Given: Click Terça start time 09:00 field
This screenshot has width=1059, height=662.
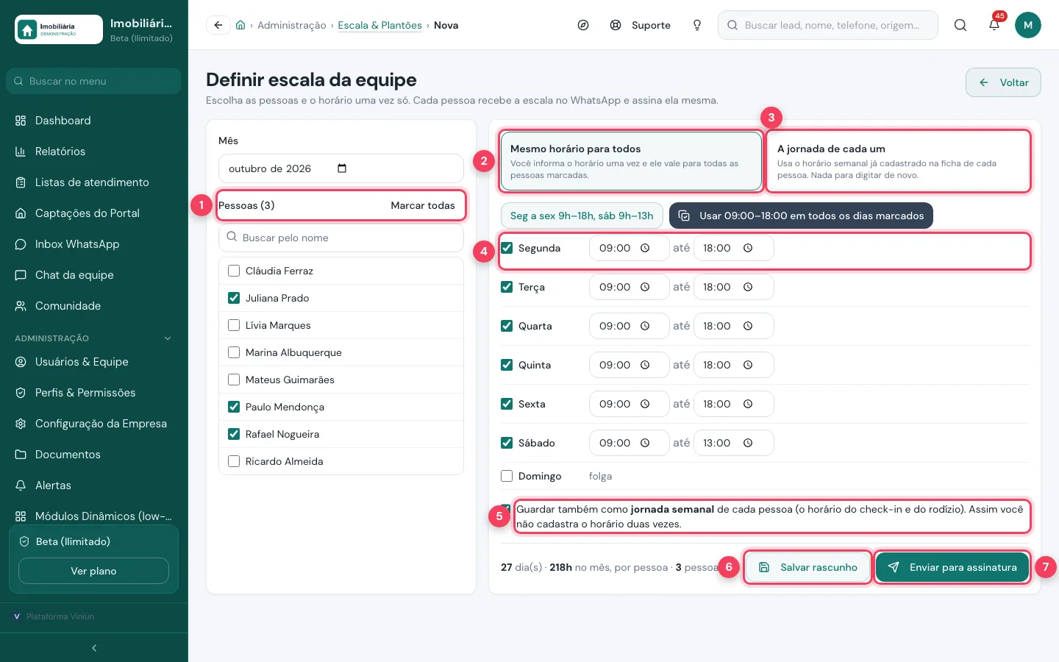Looking at the screenshot, I should click(629, 287).
